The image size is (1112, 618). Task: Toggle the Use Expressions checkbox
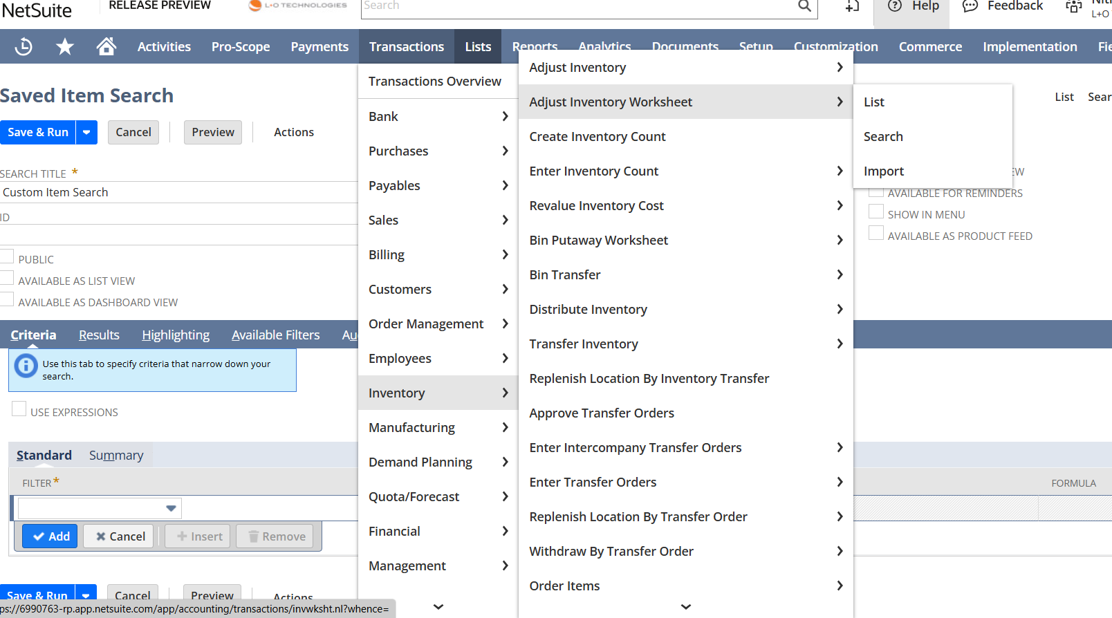click(x=19, y=409)
